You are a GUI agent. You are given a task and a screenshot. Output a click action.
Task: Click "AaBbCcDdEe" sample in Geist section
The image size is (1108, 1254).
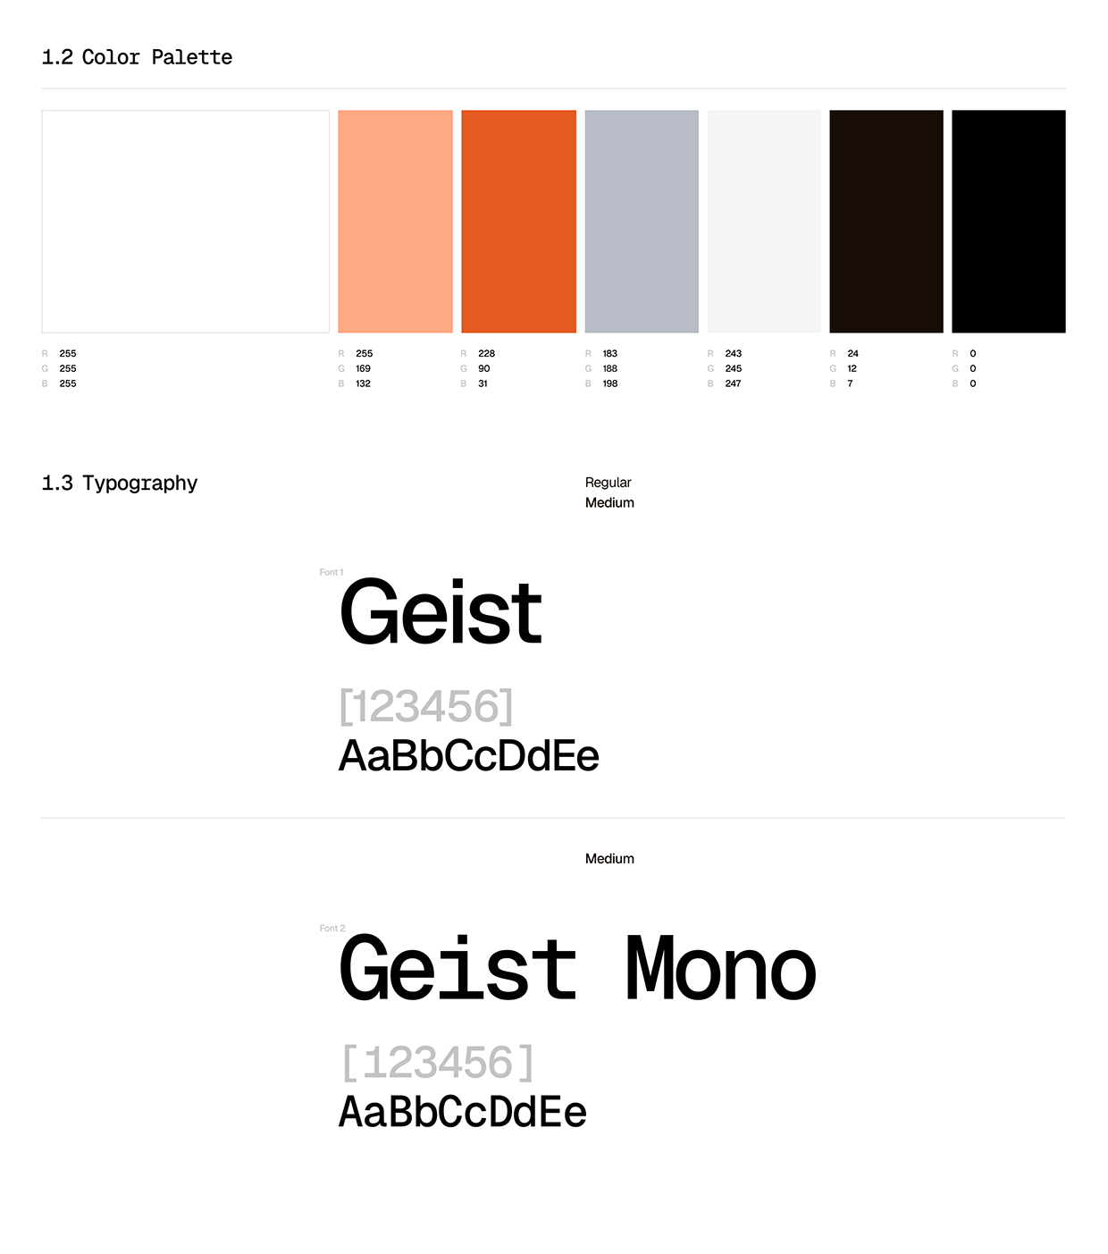click(x=468, y=756)
